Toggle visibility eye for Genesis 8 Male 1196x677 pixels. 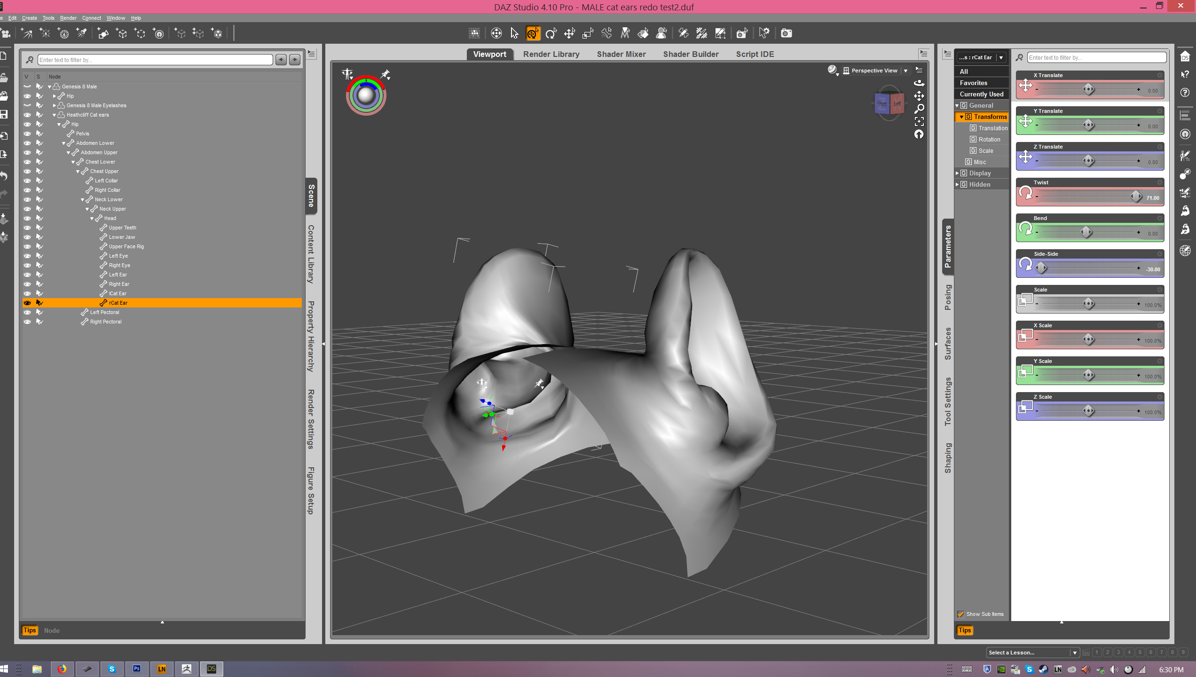click(x=27, y=87)
